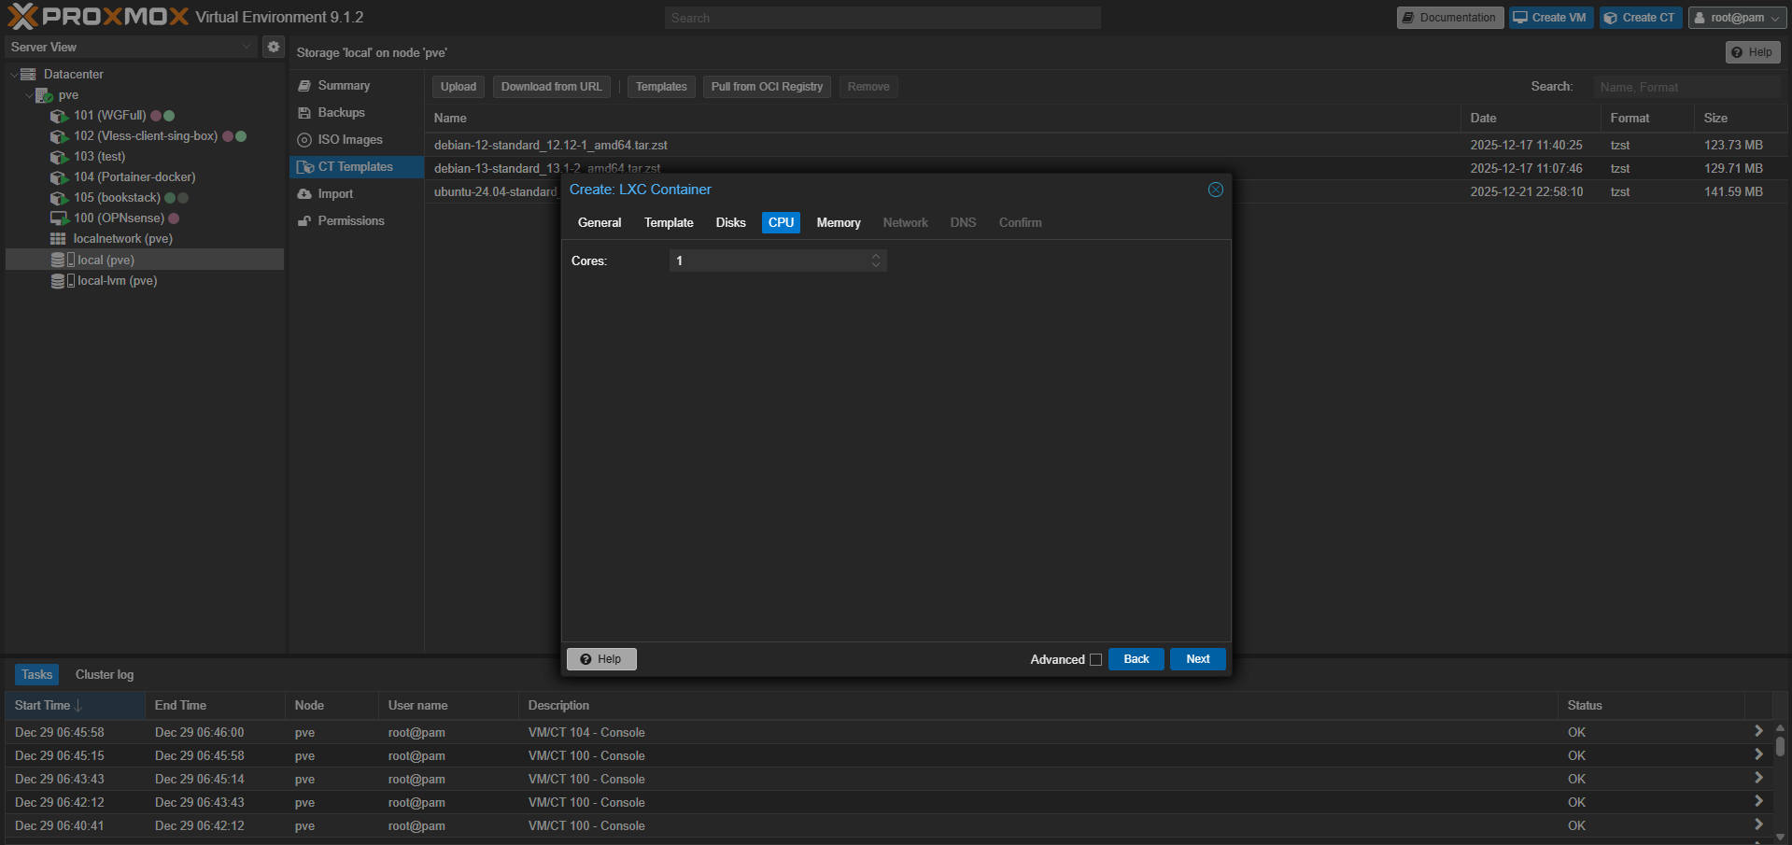This screenshot has height=845, width=1792.
Task: Select container 101 (WGFull) icon in tree
Action: click(x=59, y=116)
